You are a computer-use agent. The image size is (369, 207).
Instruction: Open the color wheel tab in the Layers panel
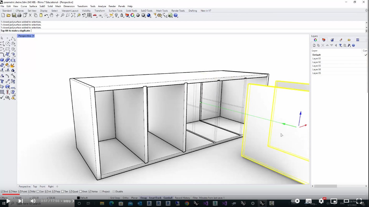tap(315, 40)
